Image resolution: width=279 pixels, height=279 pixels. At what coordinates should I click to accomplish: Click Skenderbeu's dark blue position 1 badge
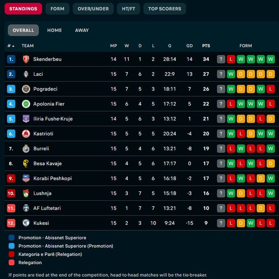click(x=11, y=59)
